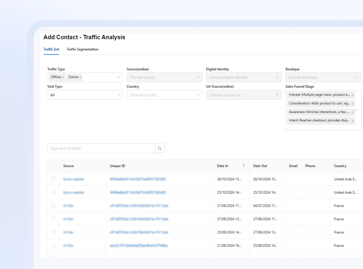Select the Traffic List tab

(51, 49)
